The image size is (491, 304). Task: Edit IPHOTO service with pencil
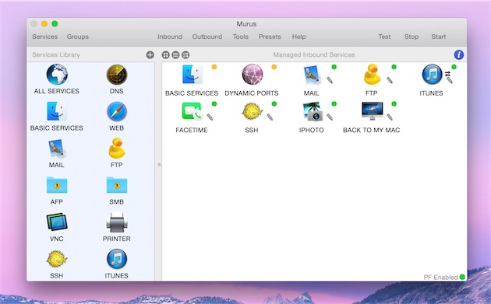pyautogui.click(x=330, y=117)
